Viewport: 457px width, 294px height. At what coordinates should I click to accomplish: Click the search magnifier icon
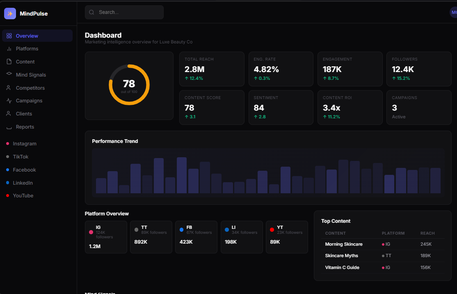(x=91, y=12)
